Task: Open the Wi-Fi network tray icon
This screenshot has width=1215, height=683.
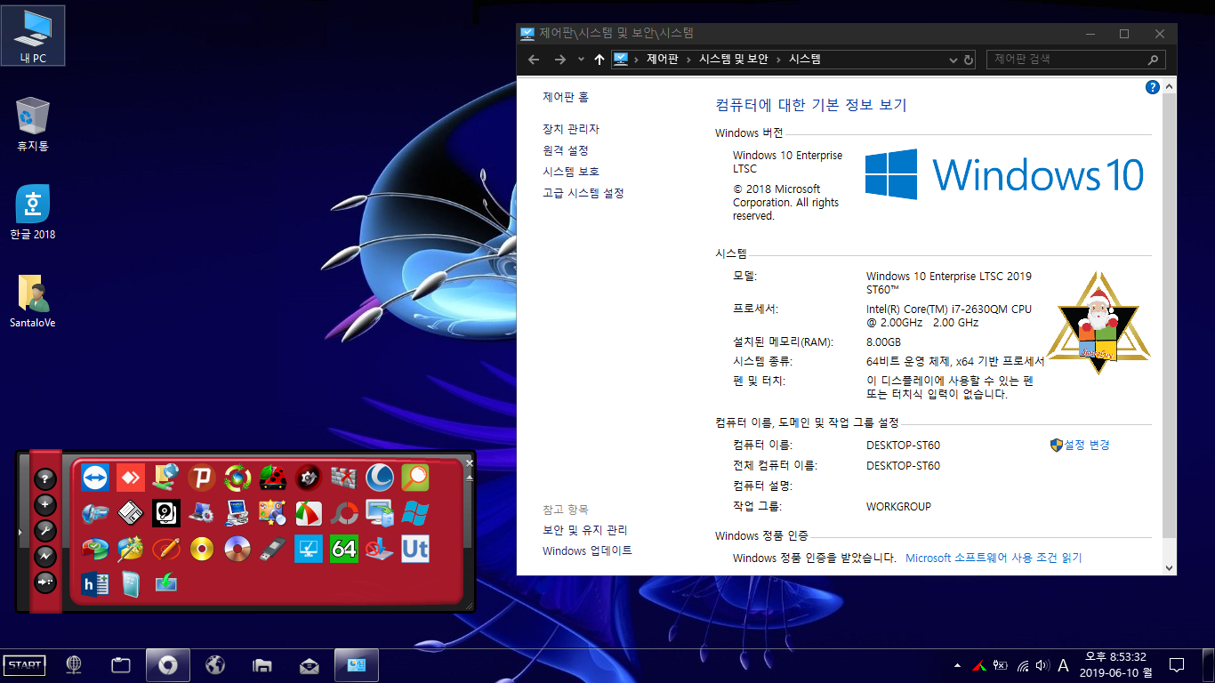Action: click(x=1023, y=665)
